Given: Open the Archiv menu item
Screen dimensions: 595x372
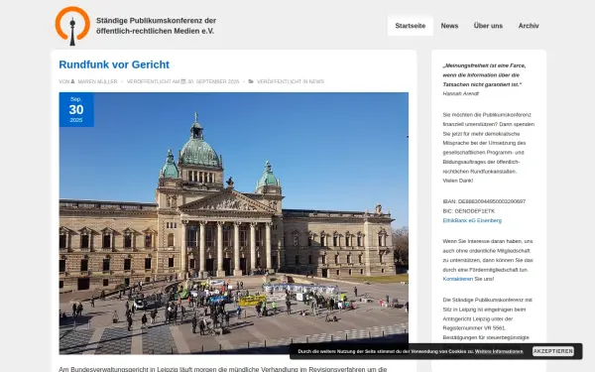Looking at the screenshot, I should (x=529, y=26).
